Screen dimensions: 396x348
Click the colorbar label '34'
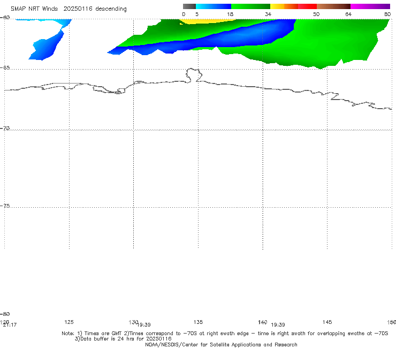(268, 14)
